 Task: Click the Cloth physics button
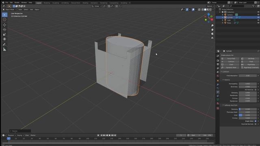click(230, 64)
